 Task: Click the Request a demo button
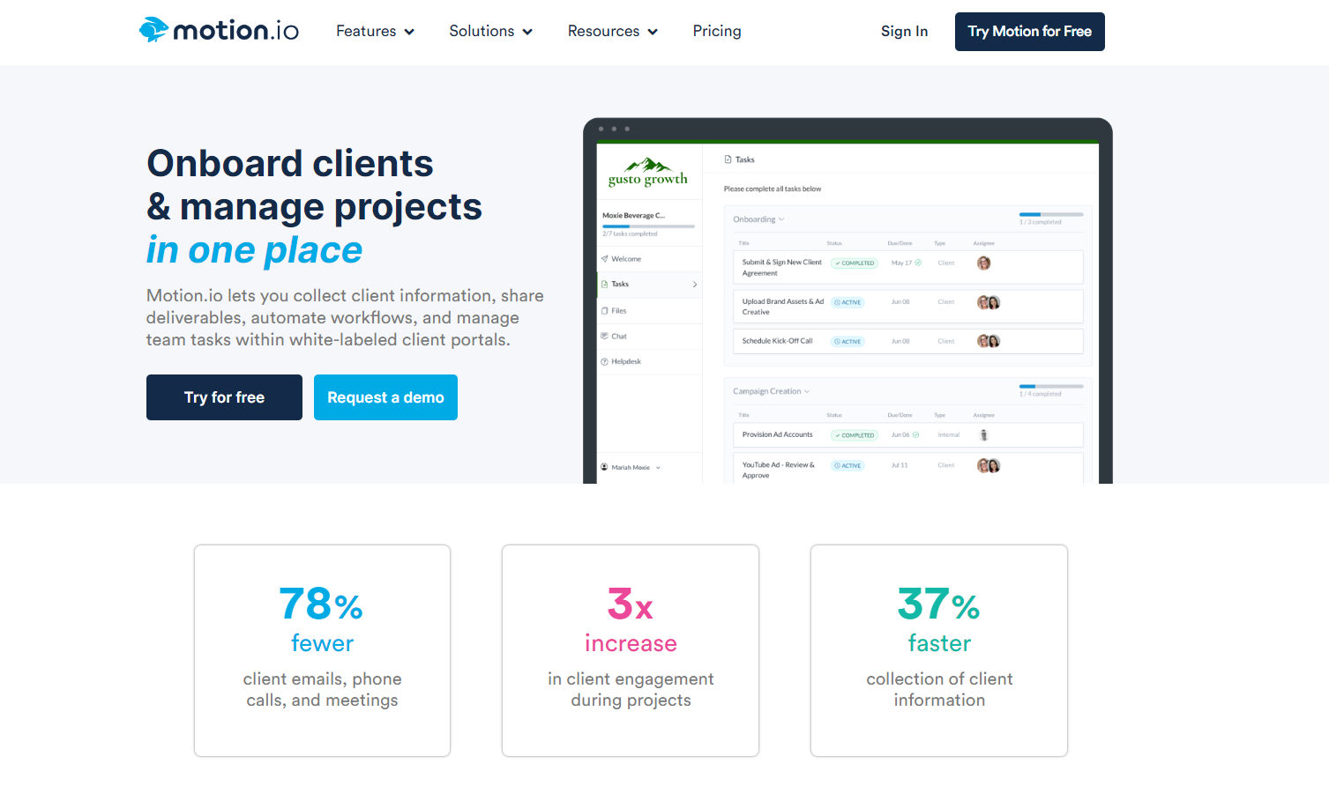coord(385,396)
